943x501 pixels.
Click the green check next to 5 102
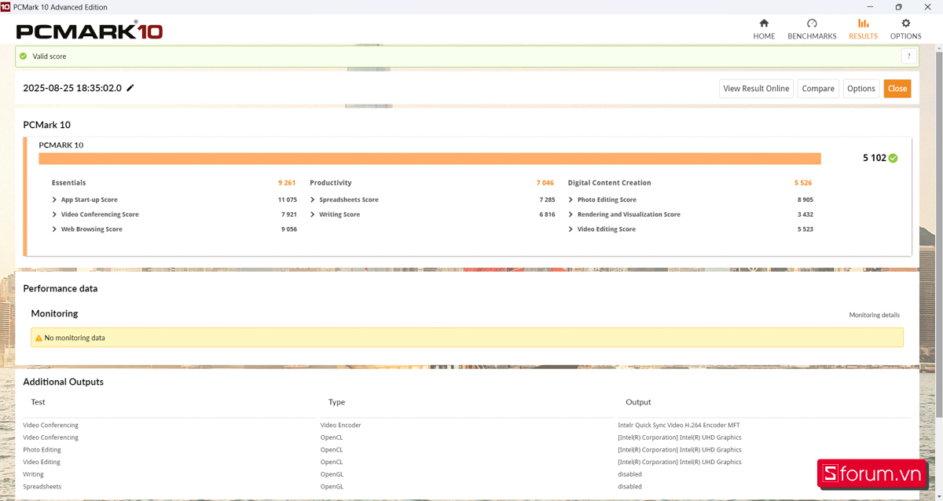pyautogui.click(x=893, y=158)
